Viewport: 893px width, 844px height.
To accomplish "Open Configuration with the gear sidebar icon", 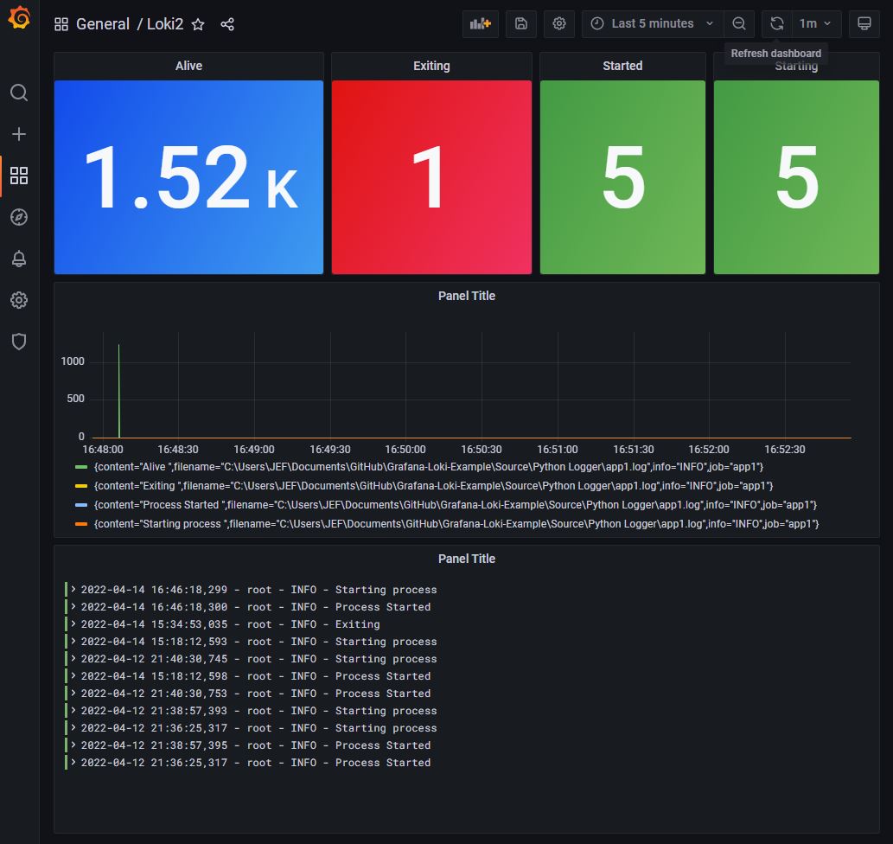I will point(19,300).
